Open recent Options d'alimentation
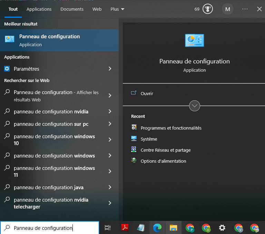This screenshot has width=265, height=234. coord(163,161)
